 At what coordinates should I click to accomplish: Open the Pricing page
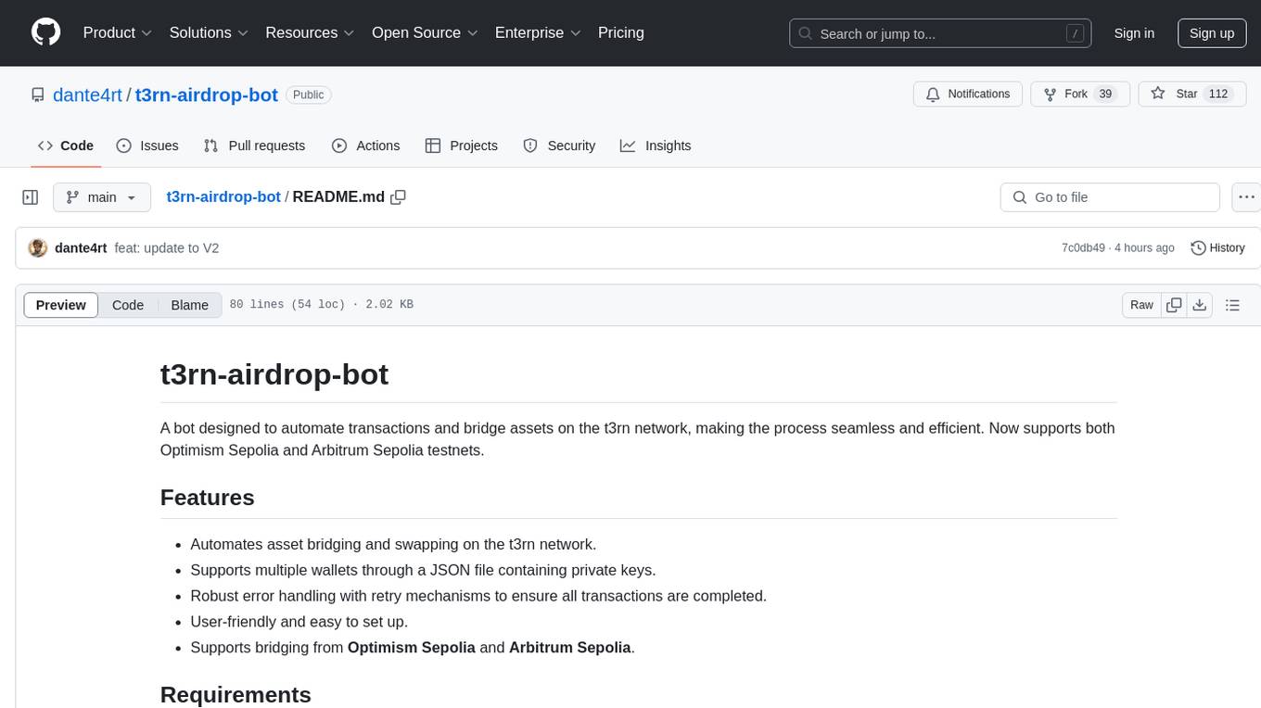[621, 32]
